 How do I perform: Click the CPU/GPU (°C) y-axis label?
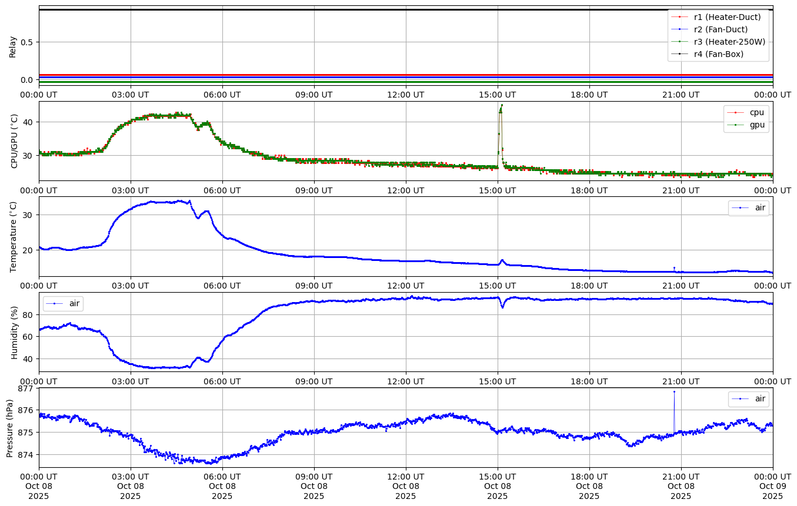coord(14,141)
